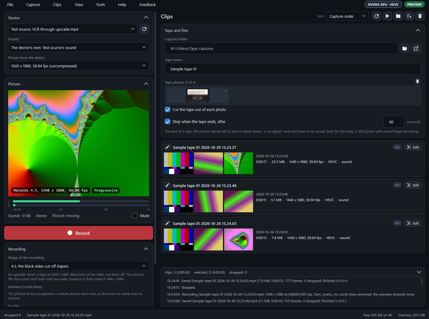Edit clip Sample tape 01 15.23.27
This screenshot has width=429, height=319.
point(413,147)
